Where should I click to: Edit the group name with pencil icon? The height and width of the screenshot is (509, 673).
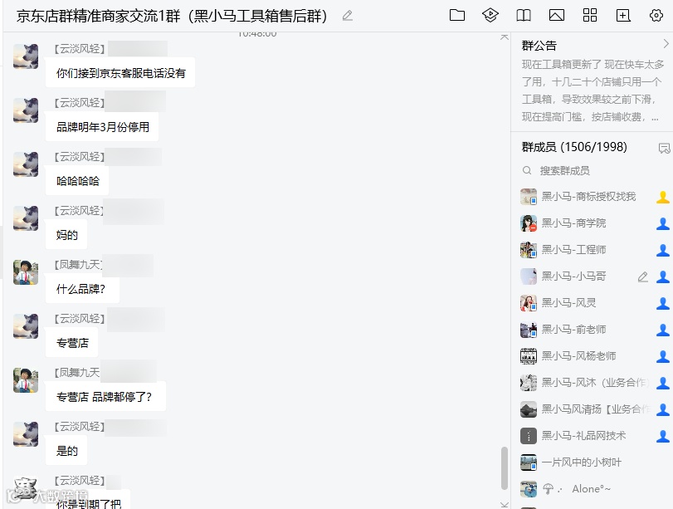pyautogui.click(x=347, y=16)
